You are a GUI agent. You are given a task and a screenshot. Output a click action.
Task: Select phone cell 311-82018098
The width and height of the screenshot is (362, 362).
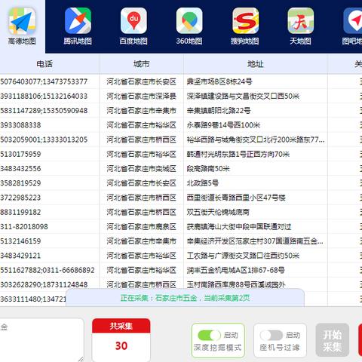point(24,227)
